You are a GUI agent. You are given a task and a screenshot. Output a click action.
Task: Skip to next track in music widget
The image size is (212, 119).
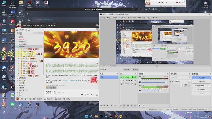point(166,2)
